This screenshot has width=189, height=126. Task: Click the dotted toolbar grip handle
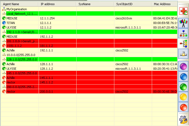click(183, 4)
